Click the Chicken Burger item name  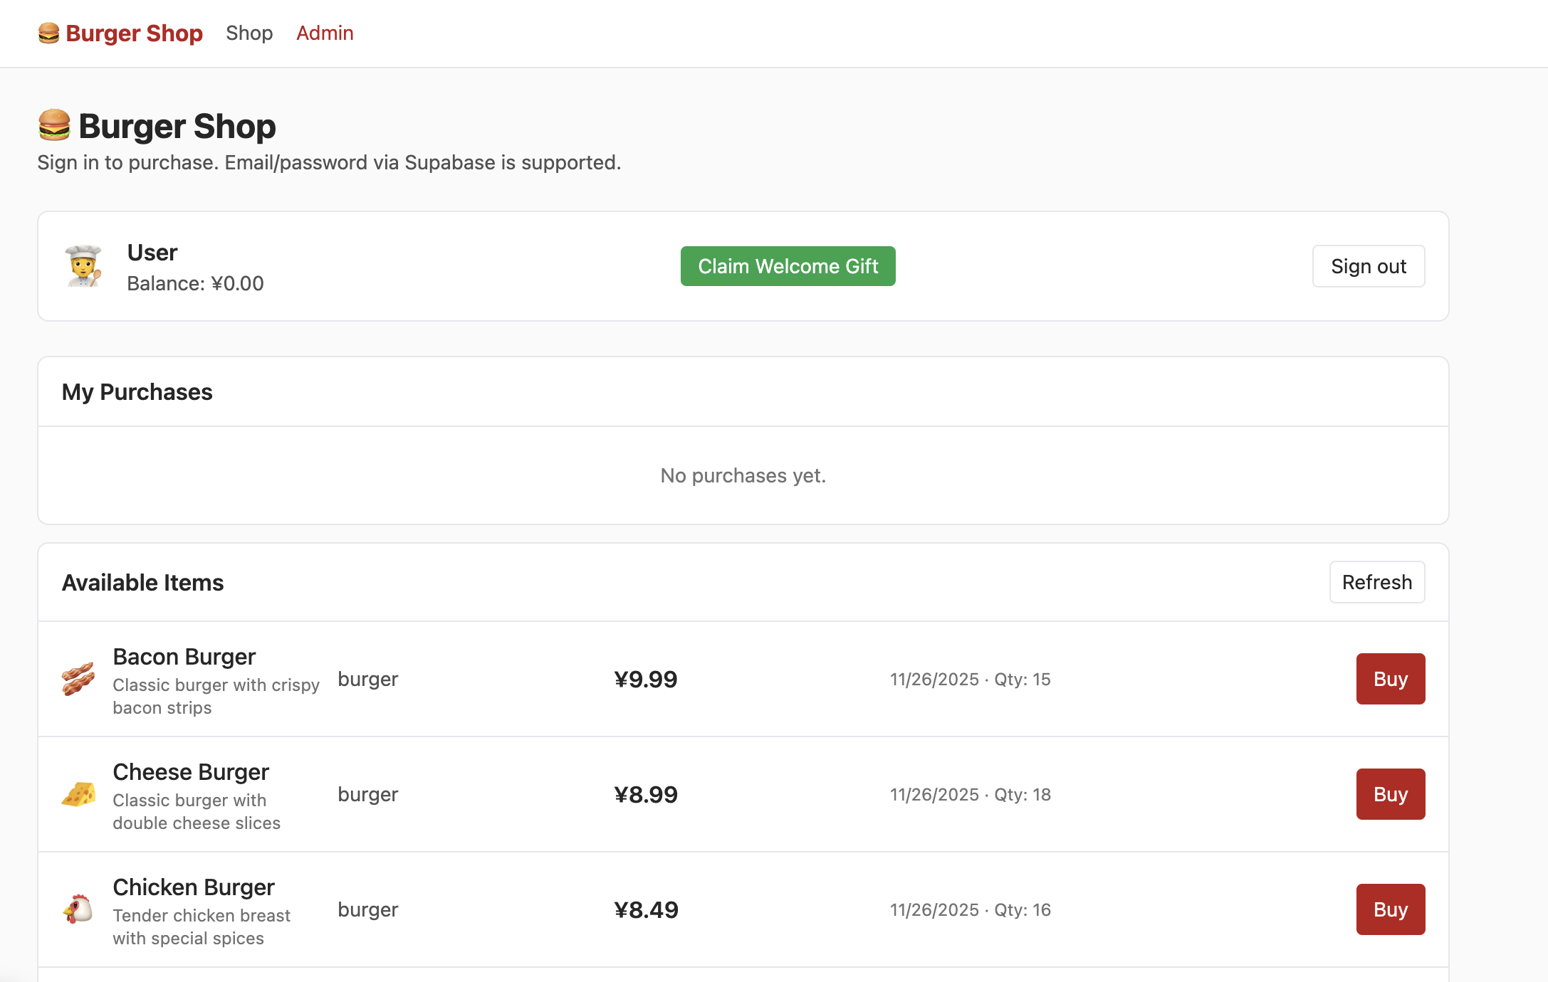(x=194, y=887)
